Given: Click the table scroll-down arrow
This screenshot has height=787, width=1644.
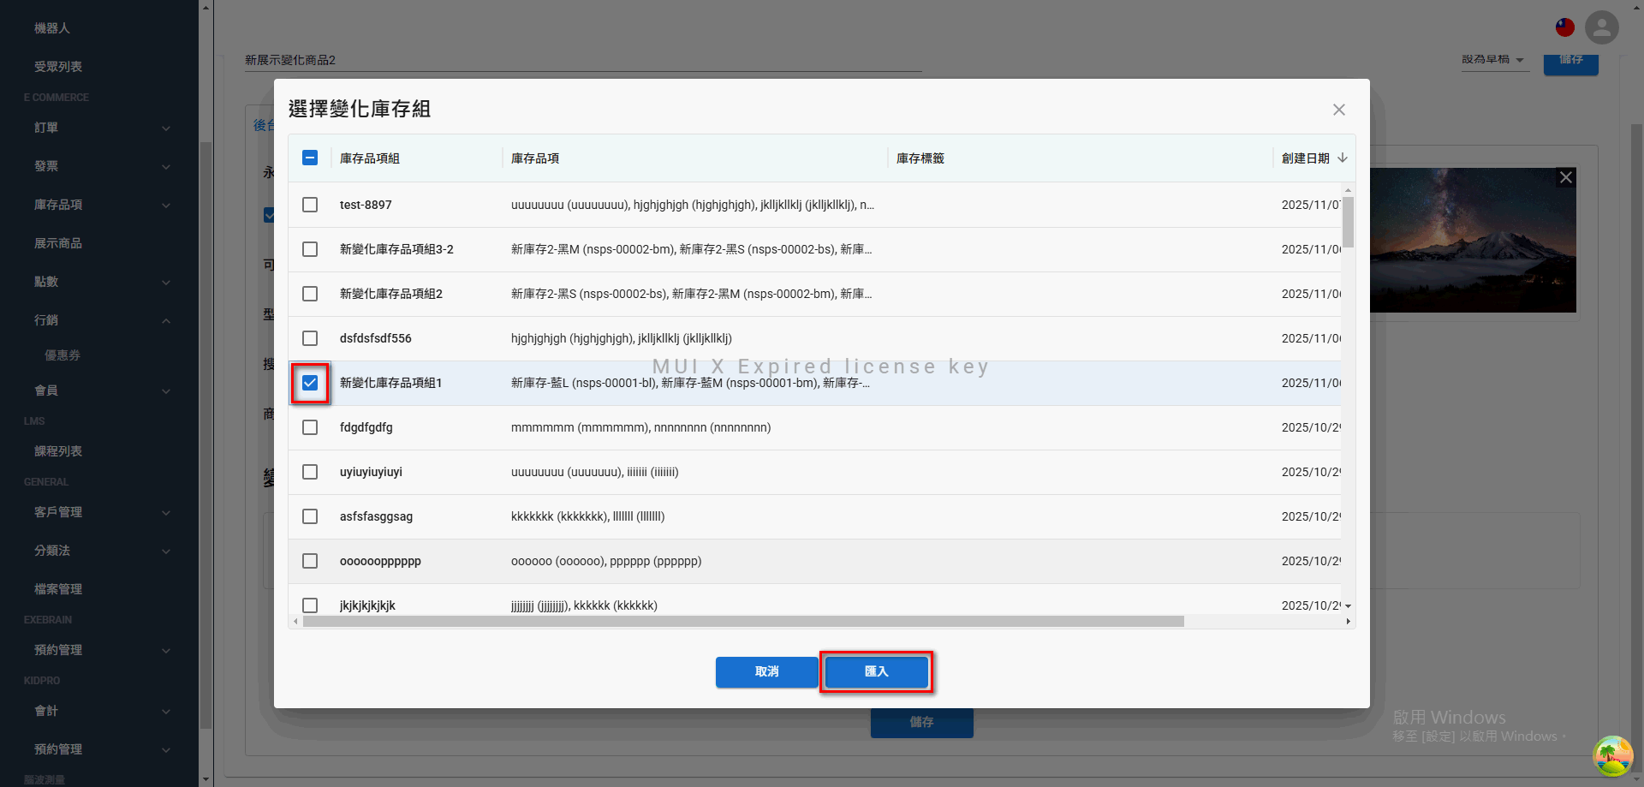Looking at the screenshot, I should [x=1348, y=606].
